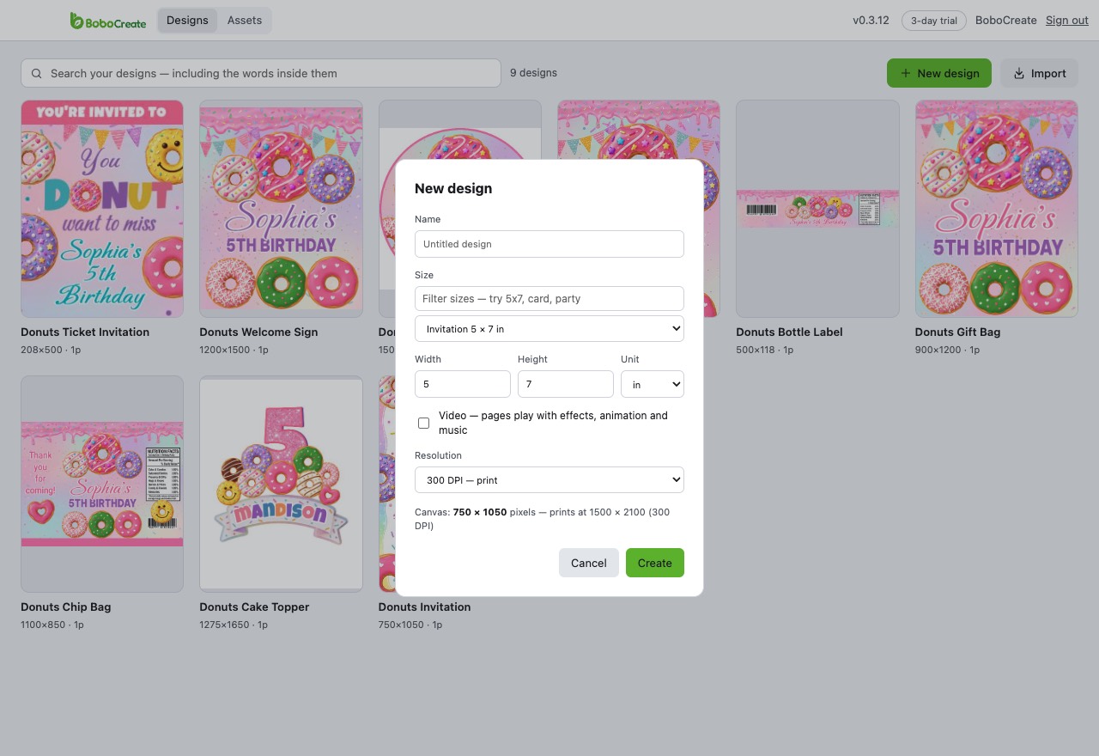Click the Donuts Ticket Invitation title text
The width and height of the screenshot is (1099, 756).
tap(85, 332)
